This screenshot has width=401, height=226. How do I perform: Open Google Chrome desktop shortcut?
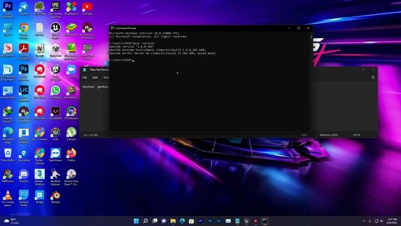pos(24,31)
